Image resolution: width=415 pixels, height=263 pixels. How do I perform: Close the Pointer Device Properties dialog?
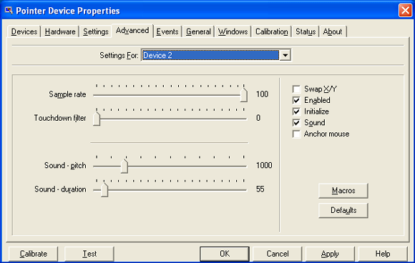pos(405,11)
